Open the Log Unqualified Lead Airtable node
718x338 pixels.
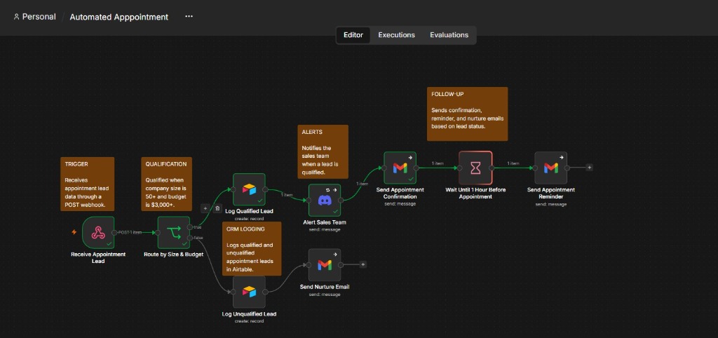249,292
